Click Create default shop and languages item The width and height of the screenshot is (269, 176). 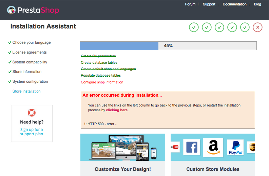coord(108,69)
